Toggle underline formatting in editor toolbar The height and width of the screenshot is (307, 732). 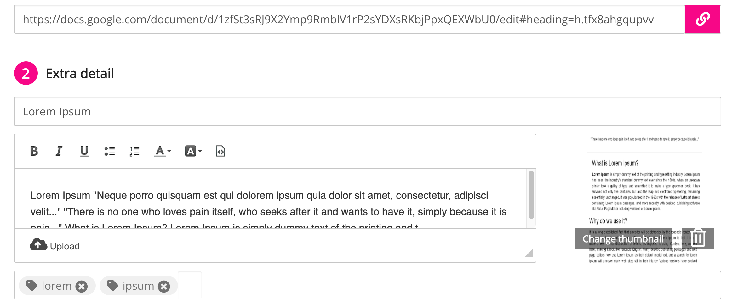[x=84, y=151]
